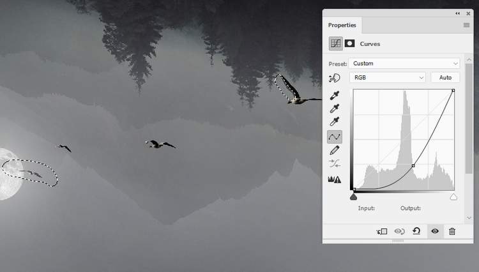Select the edit points curve tool
The image size is (479, 272).
[x=334, y=137]
